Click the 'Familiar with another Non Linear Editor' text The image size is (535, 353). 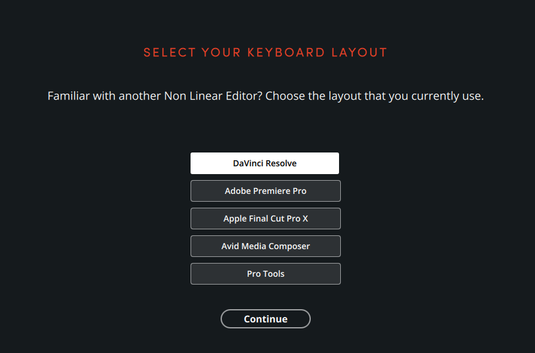(x=265, y=96)
